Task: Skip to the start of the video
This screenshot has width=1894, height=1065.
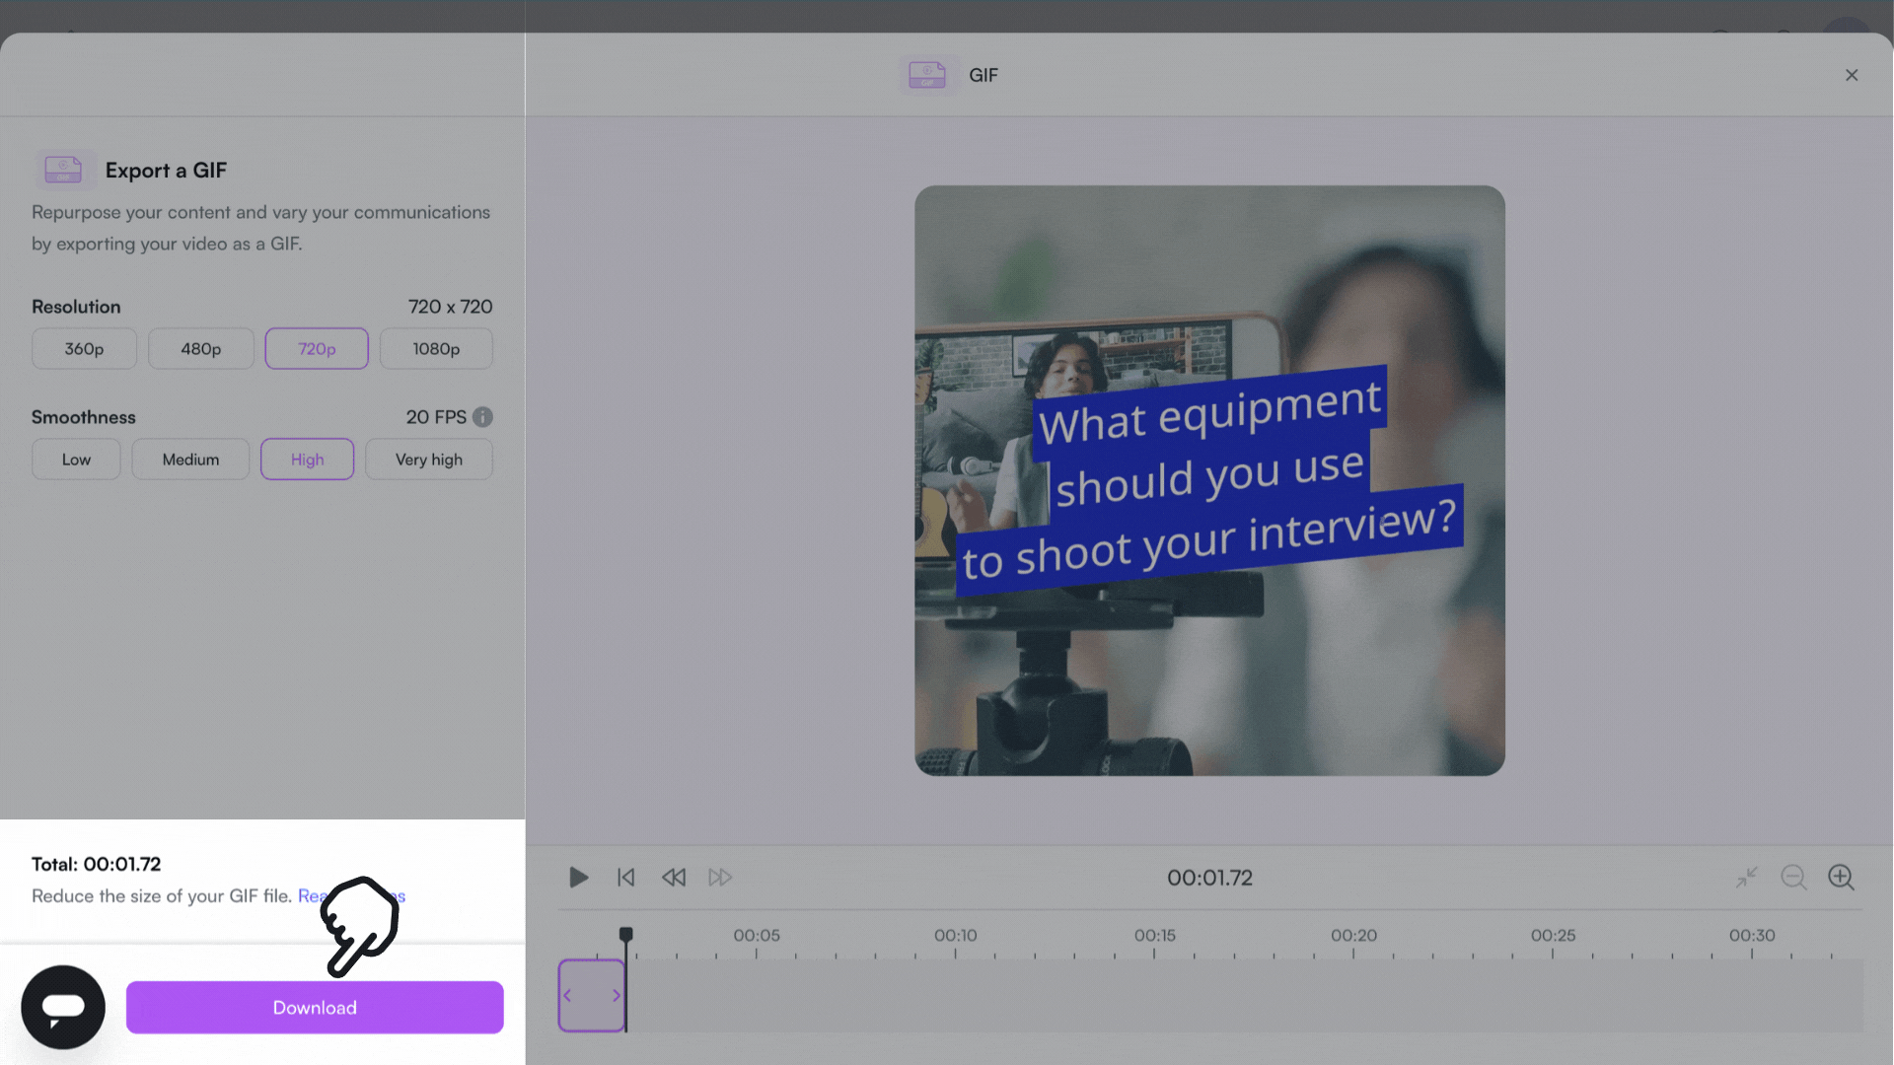Action: point(625,877)
